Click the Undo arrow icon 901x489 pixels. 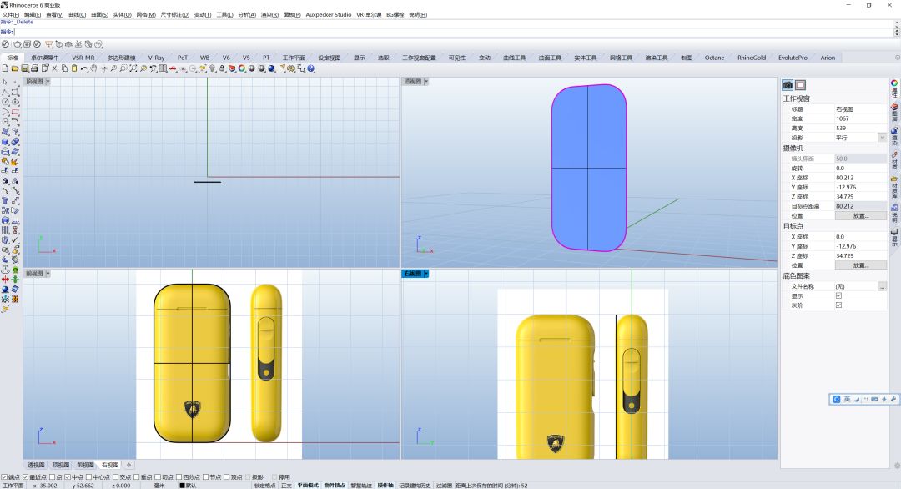click(x=84, y=68)
